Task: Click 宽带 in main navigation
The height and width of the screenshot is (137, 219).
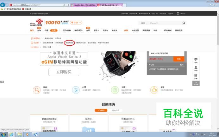Action: pos(88,30)
